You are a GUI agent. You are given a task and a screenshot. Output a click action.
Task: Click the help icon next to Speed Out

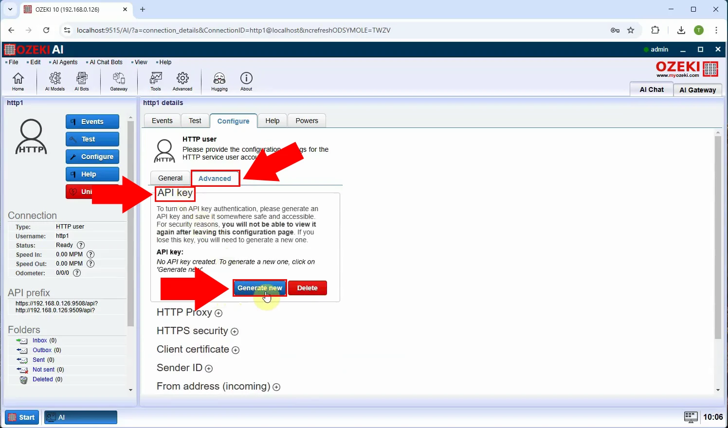pyautogui.click(x=91, y=264)
